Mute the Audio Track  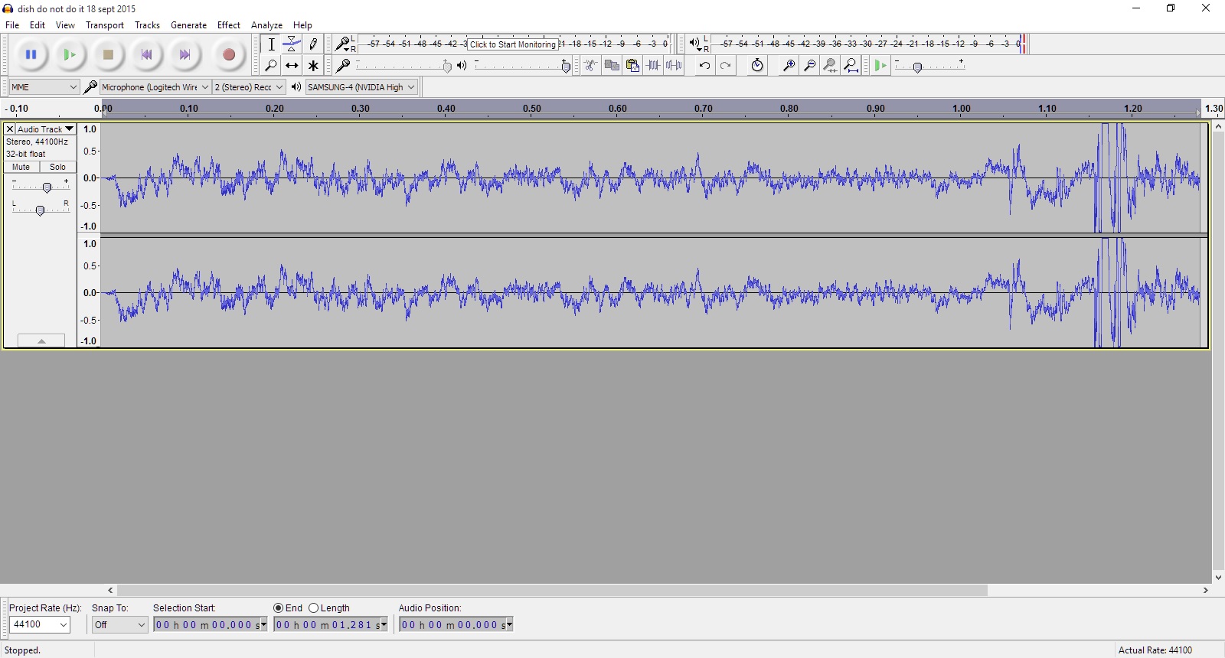[21, 167]
